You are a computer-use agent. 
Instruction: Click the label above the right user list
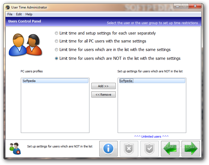coord(150,71)
